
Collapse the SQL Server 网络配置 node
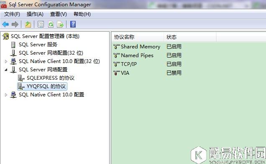click(6, 70)
